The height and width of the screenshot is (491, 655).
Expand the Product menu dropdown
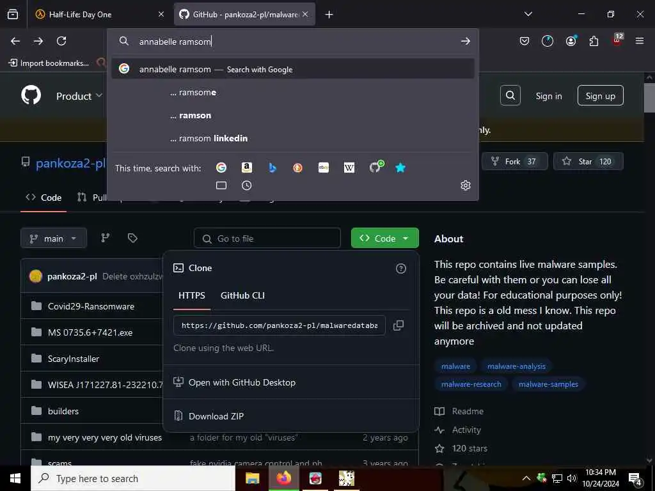[x=79, y=96]
